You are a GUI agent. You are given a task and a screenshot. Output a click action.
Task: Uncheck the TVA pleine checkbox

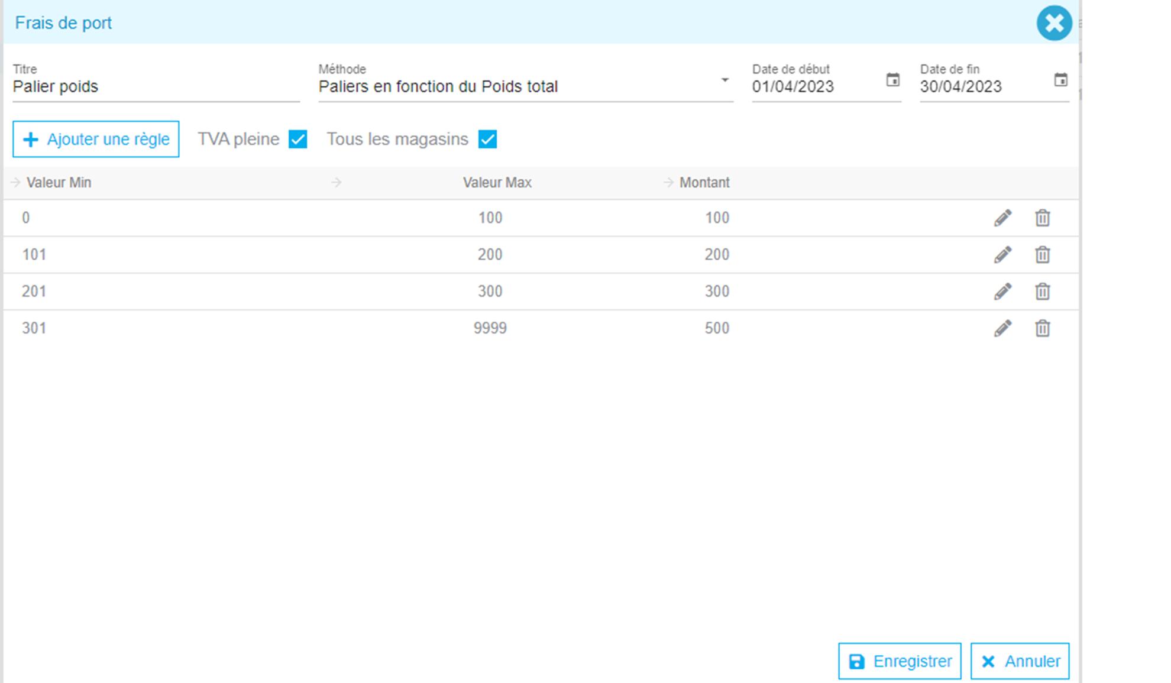[x=297, y=140]
